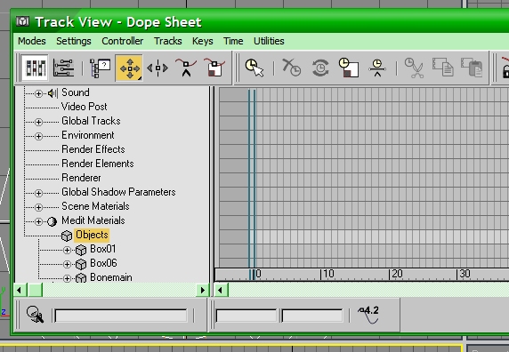Screen dimensions: 509x352
Task: Click the Copy Time icon
Action: (x=443, y=68)
